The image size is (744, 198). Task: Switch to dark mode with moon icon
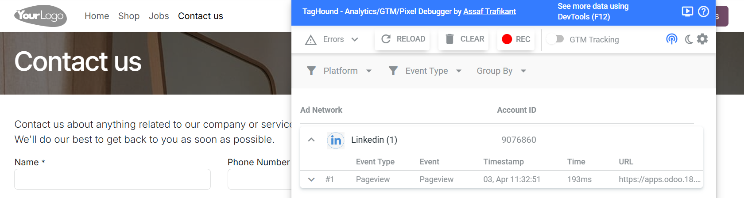pyautogui.click(x=689, y=39)
